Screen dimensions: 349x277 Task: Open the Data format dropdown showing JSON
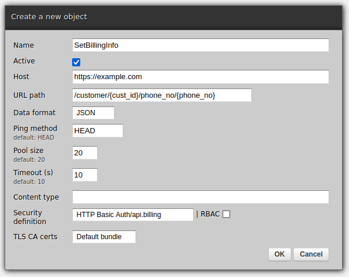click(x=93, y=113)
